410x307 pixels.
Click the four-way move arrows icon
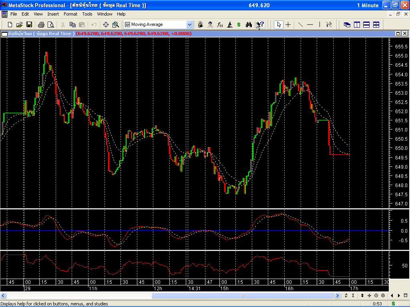tap(369, 295)
